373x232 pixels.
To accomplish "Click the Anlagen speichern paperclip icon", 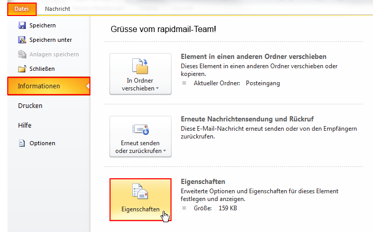I will (22, 54).
